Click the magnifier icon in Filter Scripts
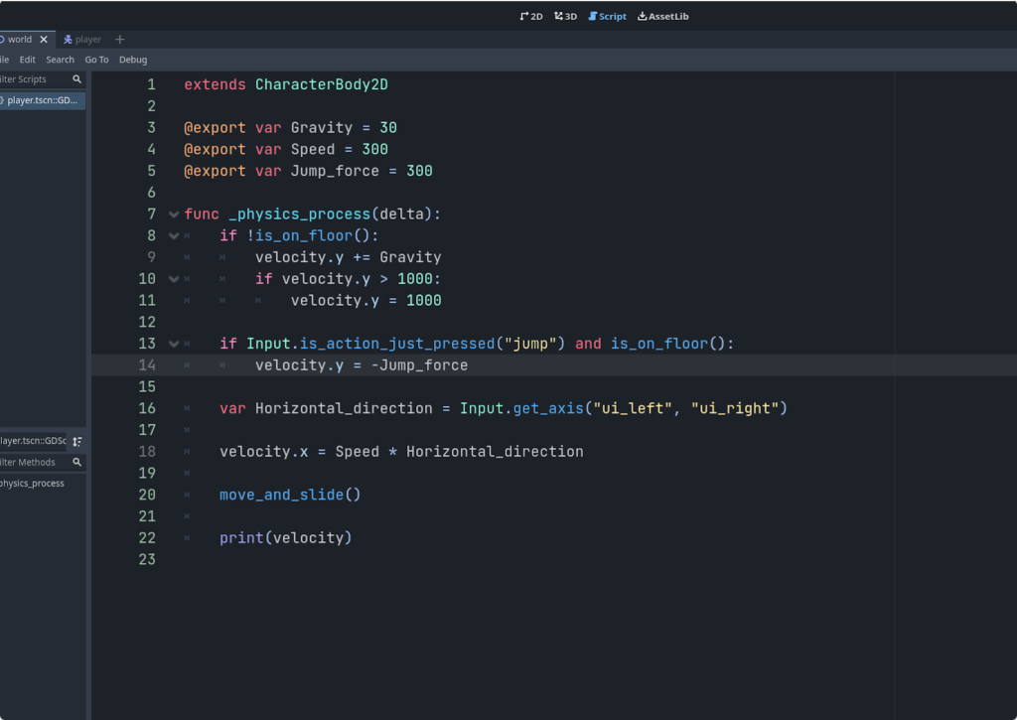Viewport: 1017px width, 720px height. pos(76,79)
